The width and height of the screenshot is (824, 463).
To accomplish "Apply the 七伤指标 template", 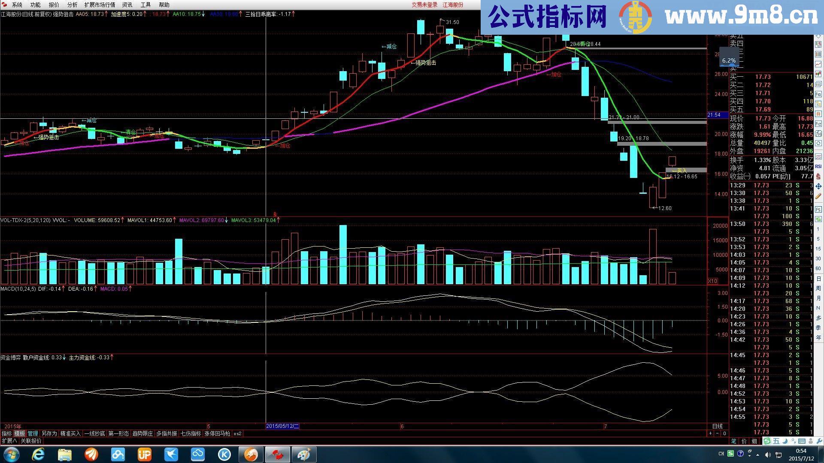I will pyautogui.click(x=191, y=433).
